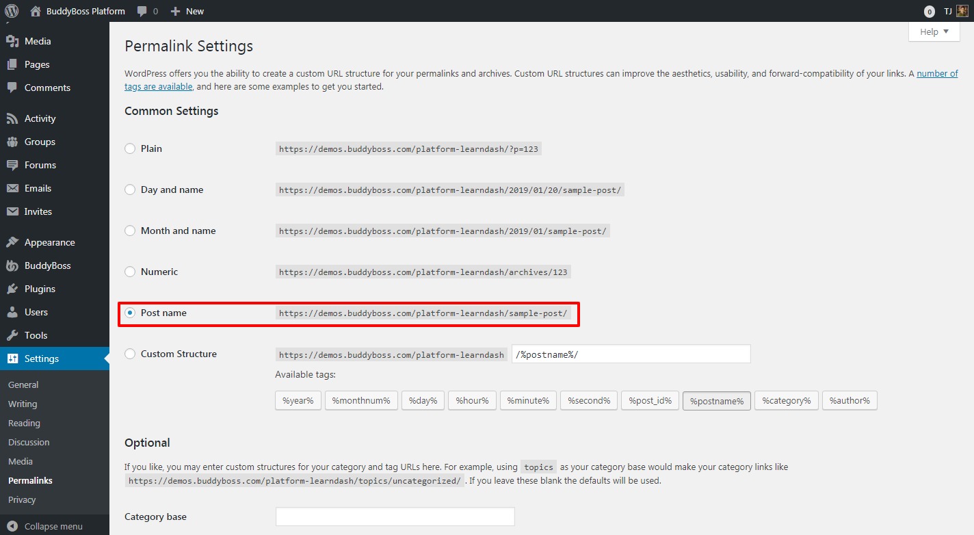This screenshot has width=974, height=535.
Task: Open the New content menu
Action: (187, 11)
